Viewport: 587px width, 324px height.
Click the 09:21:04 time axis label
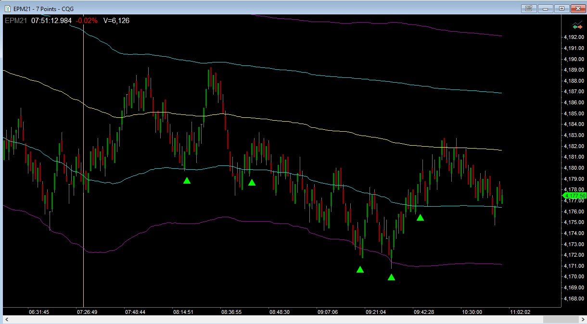[x=376, y=312]
